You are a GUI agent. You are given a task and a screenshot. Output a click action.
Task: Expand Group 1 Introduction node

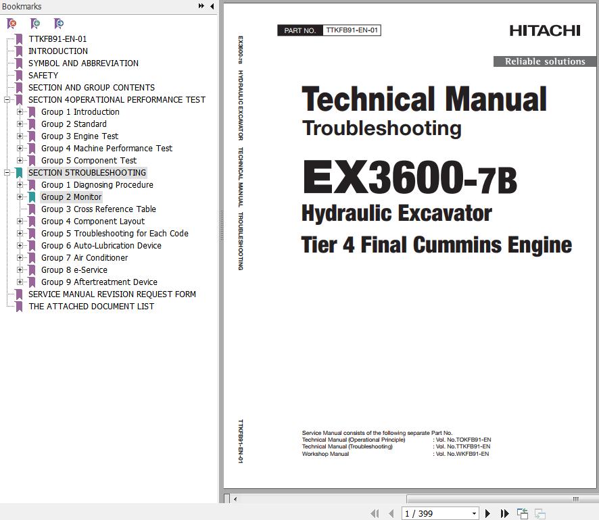[20, 112]
